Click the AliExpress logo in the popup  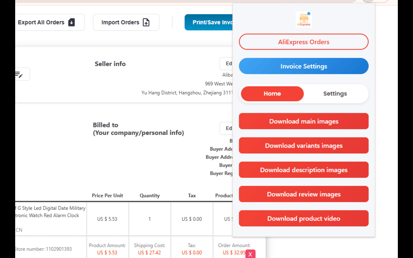tap(304, 19)
